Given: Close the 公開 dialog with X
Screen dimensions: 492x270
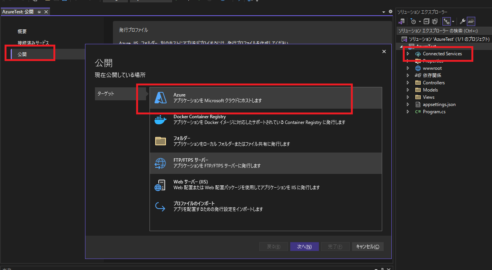Looking at the screenshot, I should [x=384, y=51].
